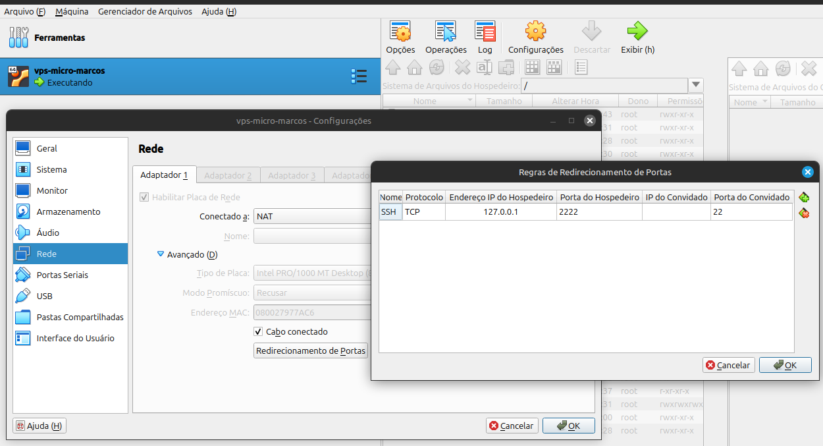This screenshot has width=823, height=446.
Task: Click the add port forwarding rule icon
Action: click(x=803, y=198)
